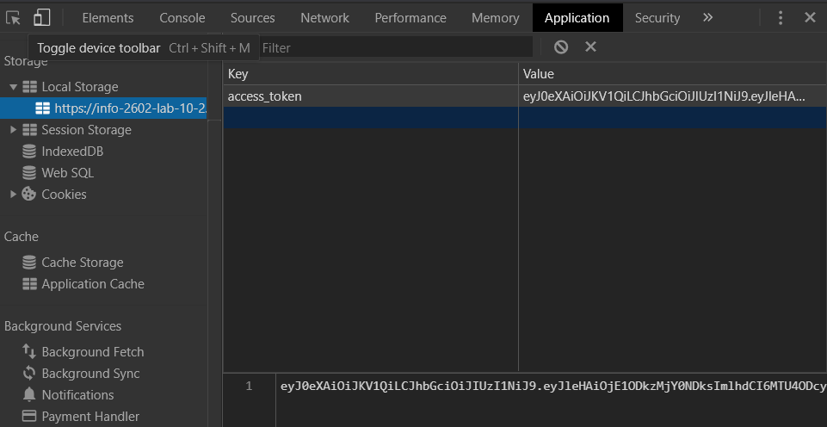Viewport: 827px width, 427px height.
Task: Toggle the device toolbar icon
Action: coord(42,17)
